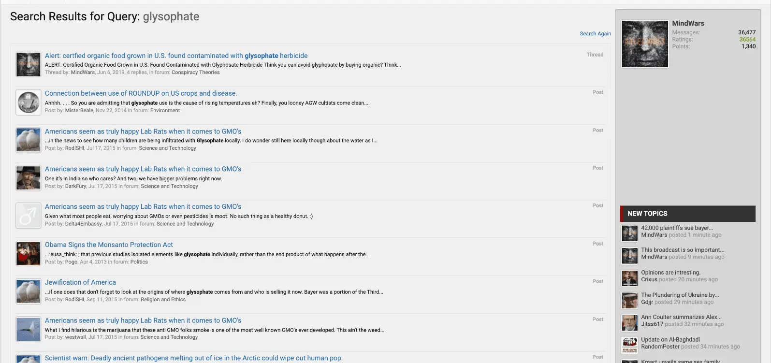The height and width of the screenshot is (363, 771).
Task: Open Crixus avatar in New Topics
Action: [629, 278]
